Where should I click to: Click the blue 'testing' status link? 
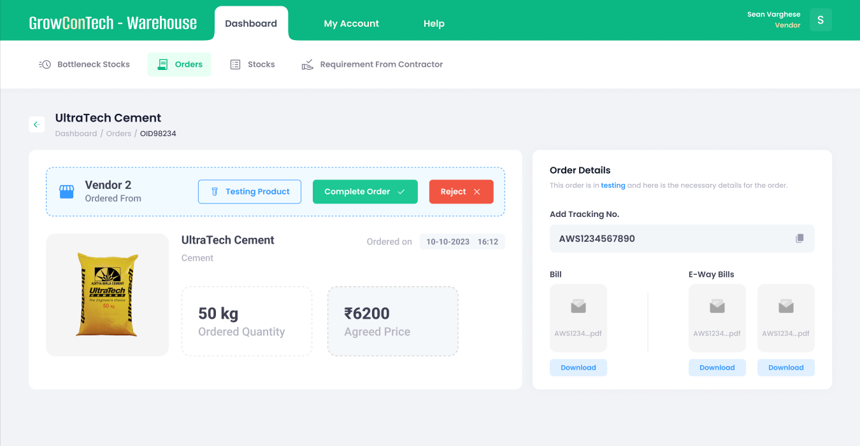click(x=613, y=186)
